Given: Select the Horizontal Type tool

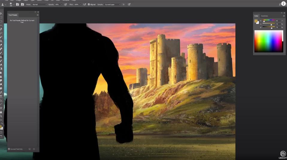Looking at the screenshot, I should click(1, 96).
